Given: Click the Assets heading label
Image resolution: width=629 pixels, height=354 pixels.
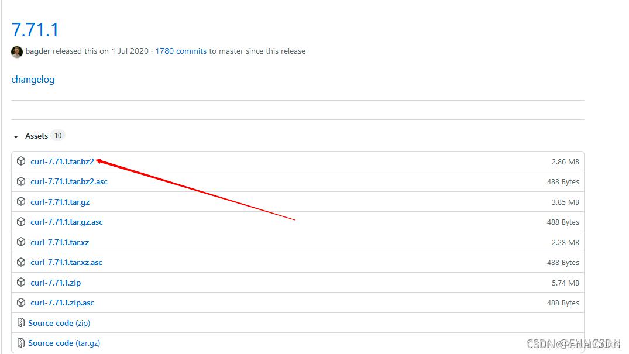Looking at the screenshot, I should 36,136.
